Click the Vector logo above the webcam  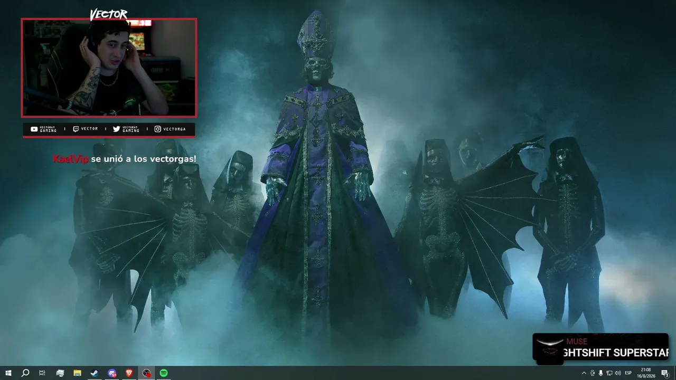[x=109, y=14]
